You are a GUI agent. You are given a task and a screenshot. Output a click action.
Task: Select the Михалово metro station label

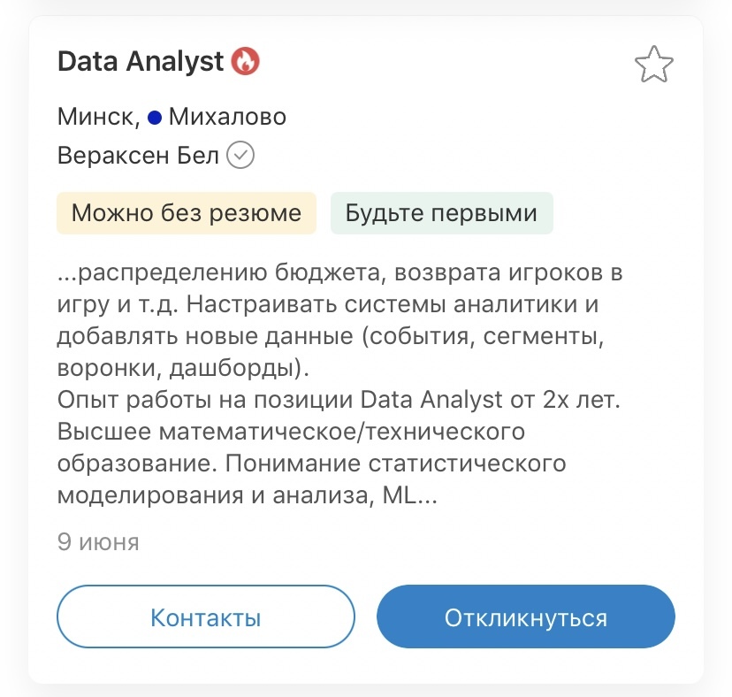pos(227,117)
